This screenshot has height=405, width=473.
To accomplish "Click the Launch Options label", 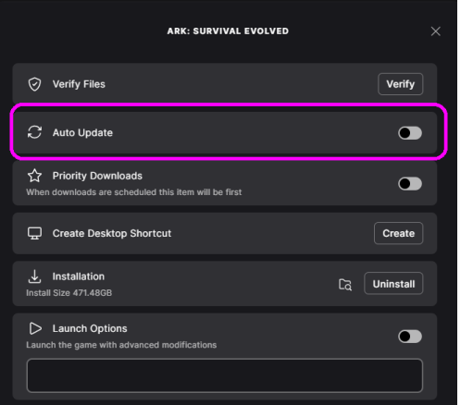I will (x=90, y=328).
